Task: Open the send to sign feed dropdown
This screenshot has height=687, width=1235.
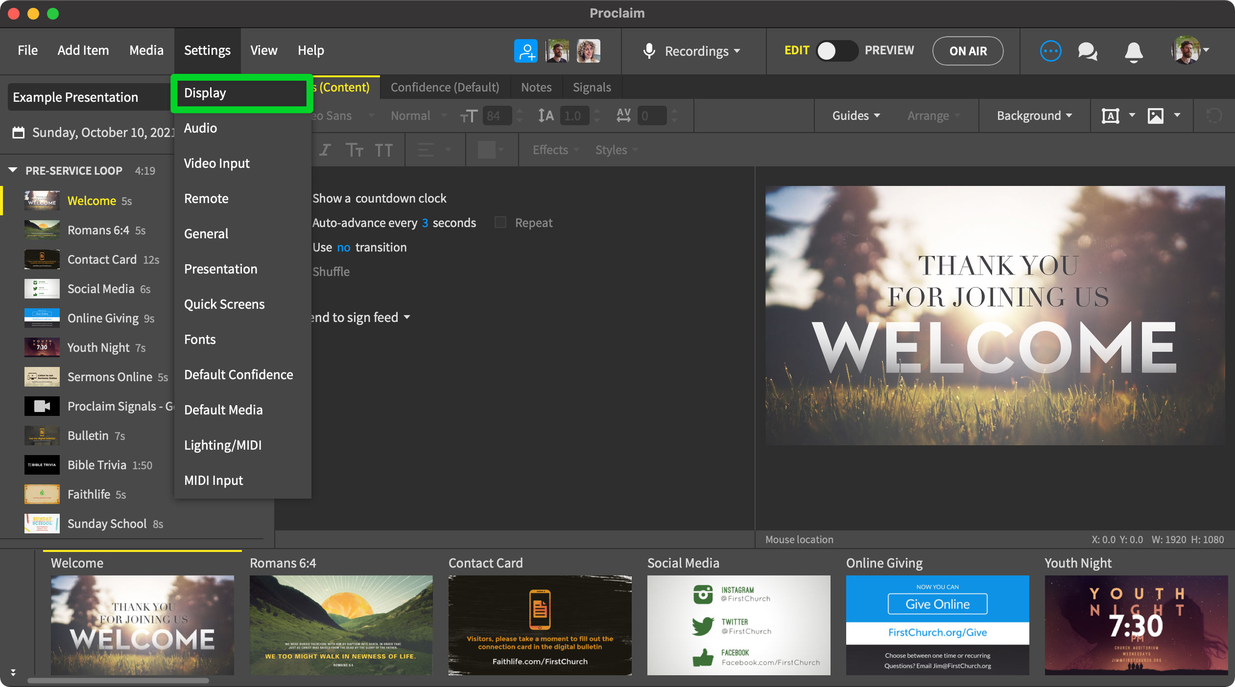Action: (x=361, y=318)
